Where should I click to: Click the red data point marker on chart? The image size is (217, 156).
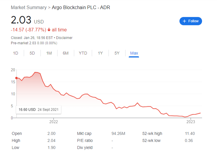(16, 78)
